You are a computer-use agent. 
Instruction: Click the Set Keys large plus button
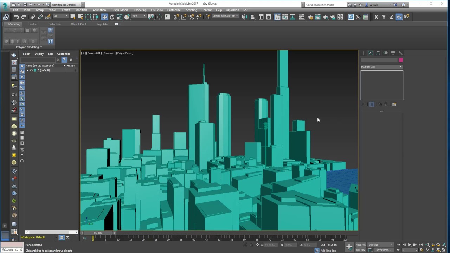(349, 247)
